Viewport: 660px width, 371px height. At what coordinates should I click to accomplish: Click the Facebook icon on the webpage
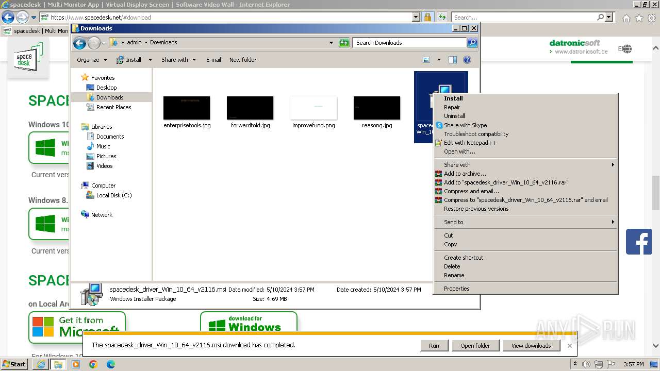[639, 242]
